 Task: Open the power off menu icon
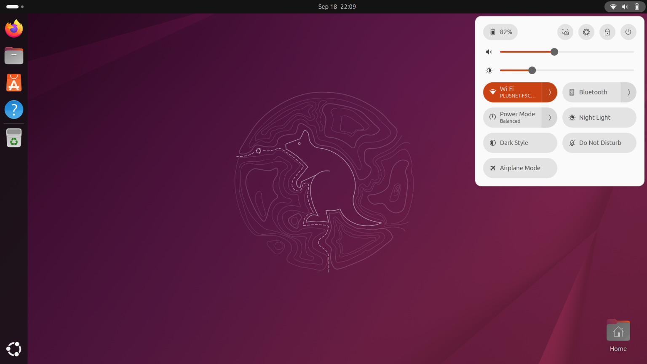628,32
